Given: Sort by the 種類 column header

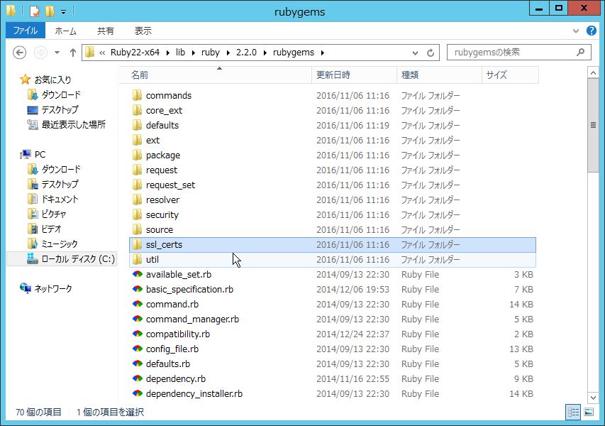Looking at the screenshot, I should [439, 75].
